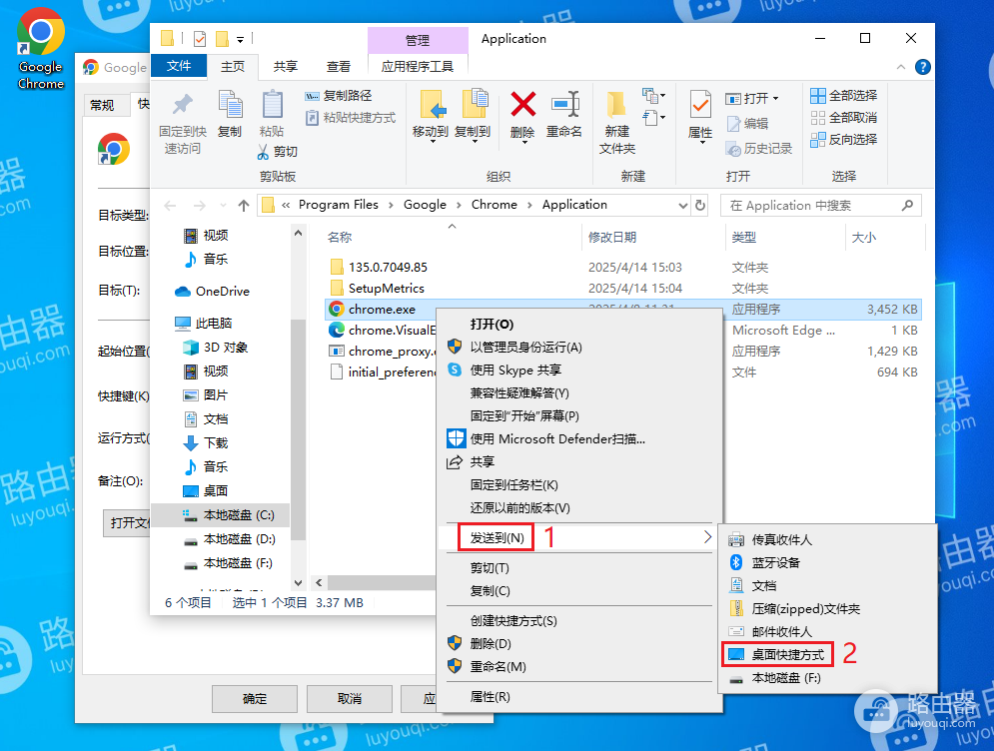Viewport: 994px width, 751px height.
Task: Click OK button in properties dialog
Action: [x=254, y=699]
